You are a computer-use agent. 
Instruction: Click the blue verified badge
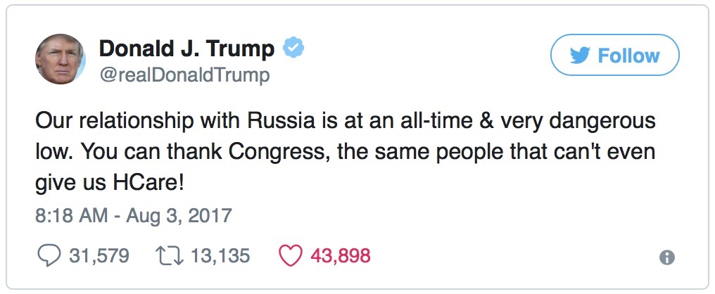293,48
